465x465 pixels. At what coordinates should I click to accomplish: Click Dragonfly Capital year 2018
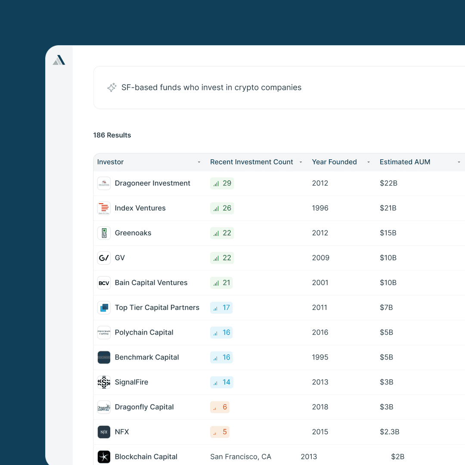[320, 407]
